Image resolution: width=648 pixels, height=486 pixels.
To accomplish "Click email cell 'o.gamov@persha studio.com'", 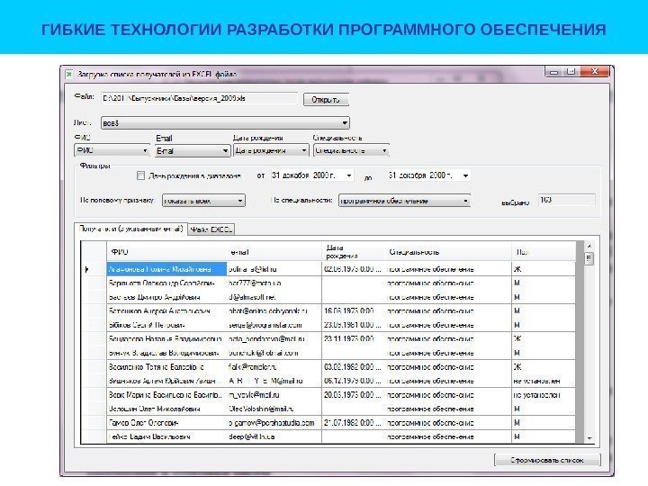I will pyautogui.click(x=274, y=423).
